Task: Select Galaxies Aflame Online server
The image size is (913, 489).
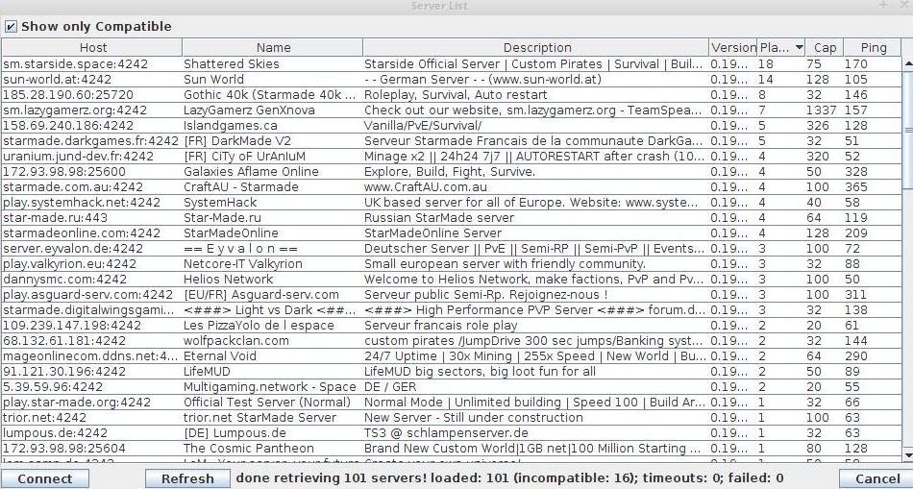Action: 251,172
